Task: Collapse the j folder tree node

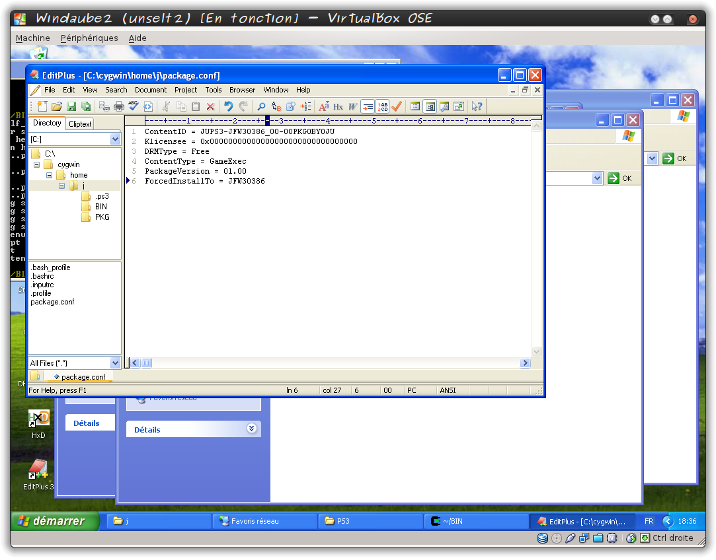Action: [x=61, y=186]
